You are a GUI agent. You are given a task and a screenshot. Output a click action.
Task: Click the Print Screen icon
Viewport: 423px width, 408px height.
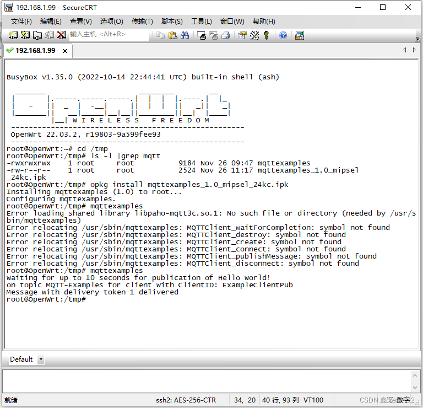pos(202,35)
